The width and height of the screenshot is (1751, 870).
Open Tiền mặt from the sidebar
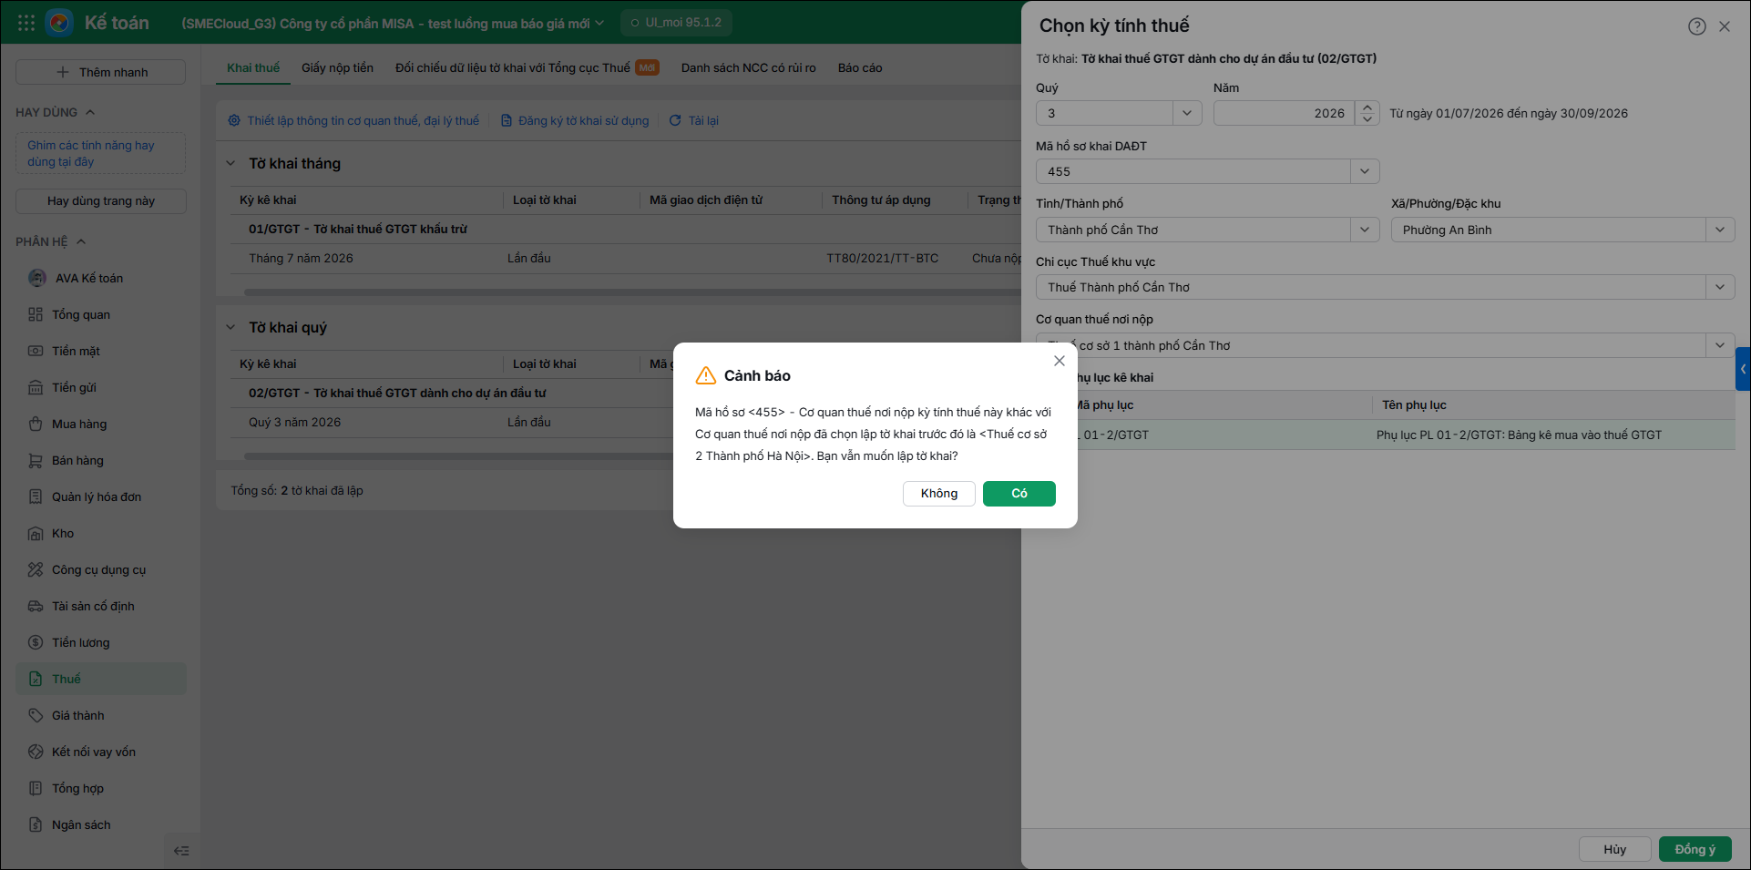[76, 351]
